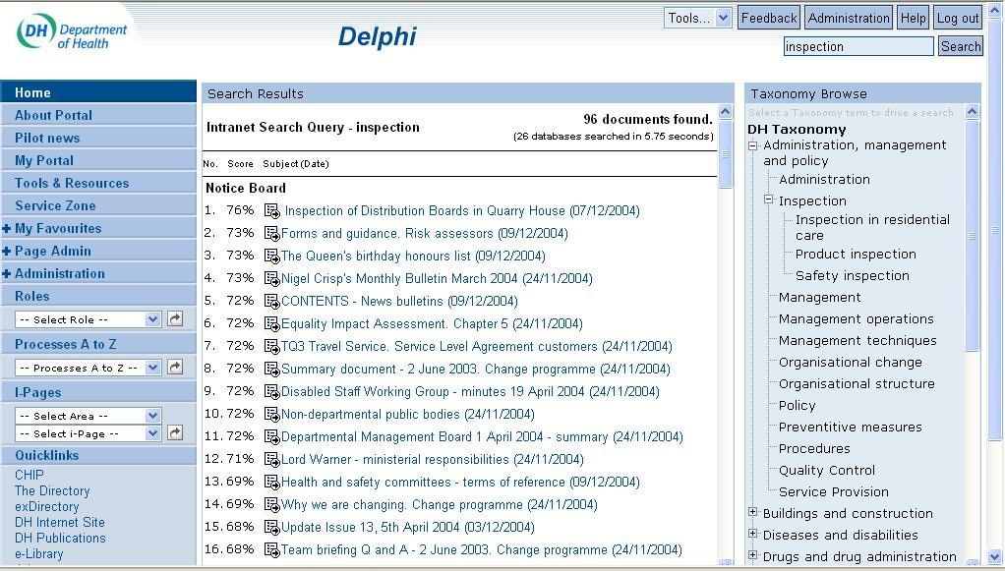Image resolution: width=1005 pixels, height=571 pixels.
Task: Click the Search button
Action: click(961, 46)
